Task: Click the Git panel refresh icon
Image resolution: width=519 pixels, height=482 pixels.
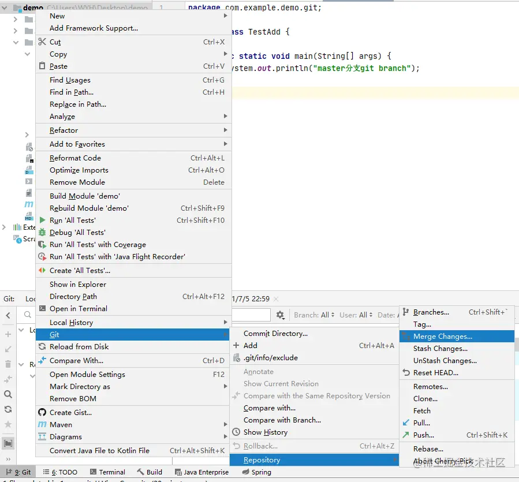Action: tap(8, 409)
